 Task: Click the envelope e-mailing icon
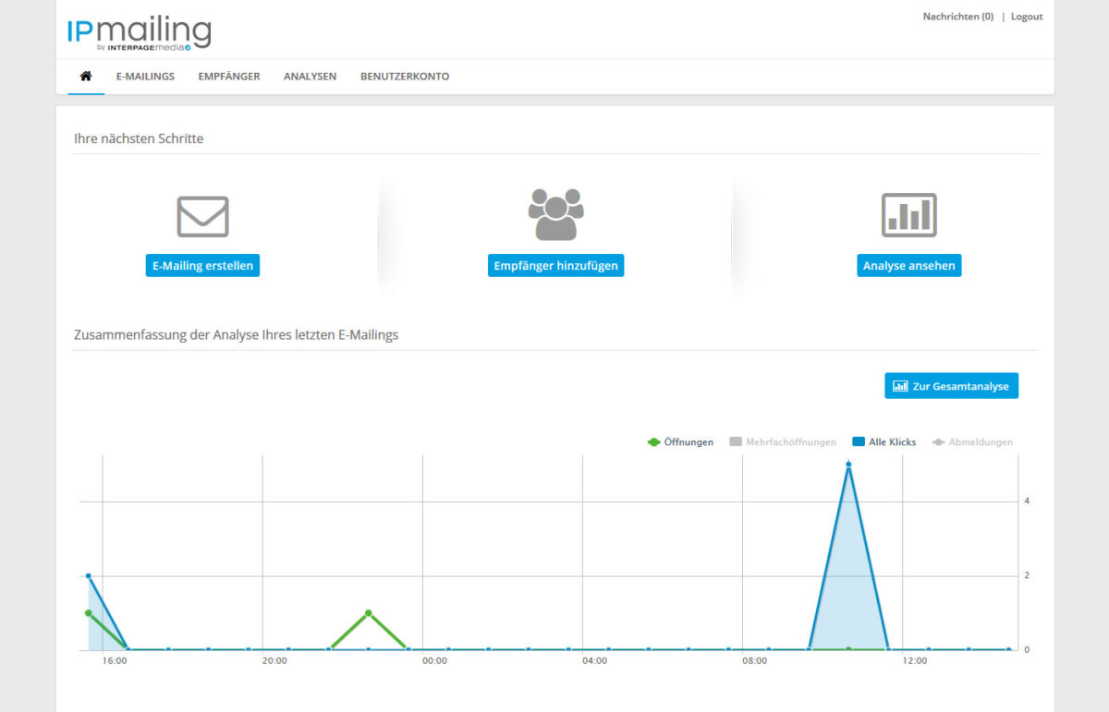(202, 216)
